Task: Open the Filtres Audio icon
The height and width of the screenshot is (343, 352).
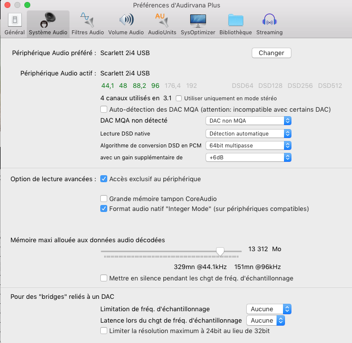Action: [87, 20]
